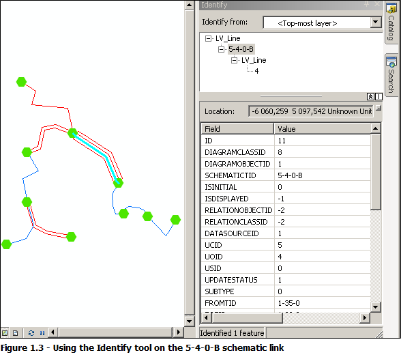Image resolution: width=401 pixels, height=357 pixels.
Task: Open the location units options button
Action: click(x=378, y=109)
